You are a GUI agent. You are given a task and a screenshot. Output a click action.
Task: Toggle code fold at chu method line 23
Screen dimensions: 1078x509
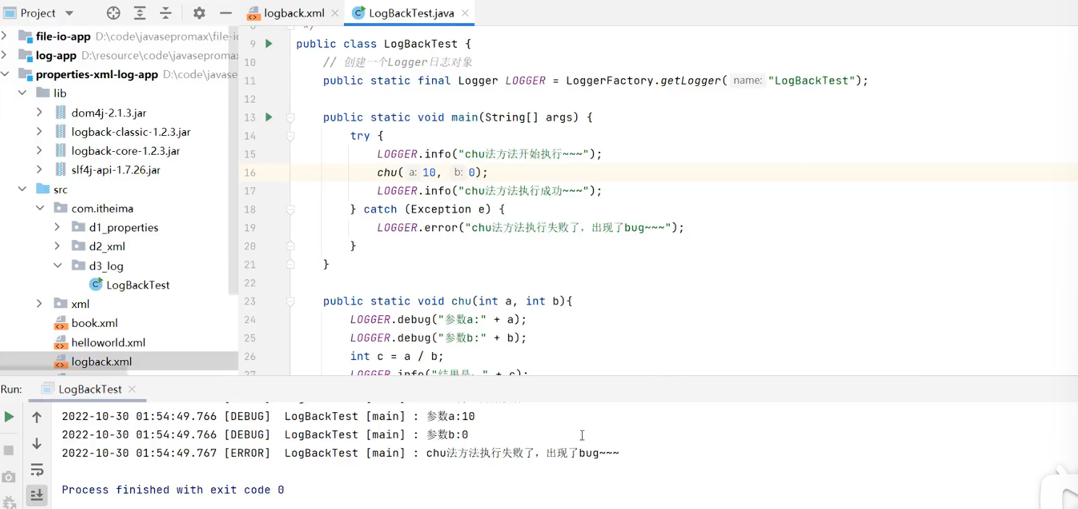pos(290,301)
